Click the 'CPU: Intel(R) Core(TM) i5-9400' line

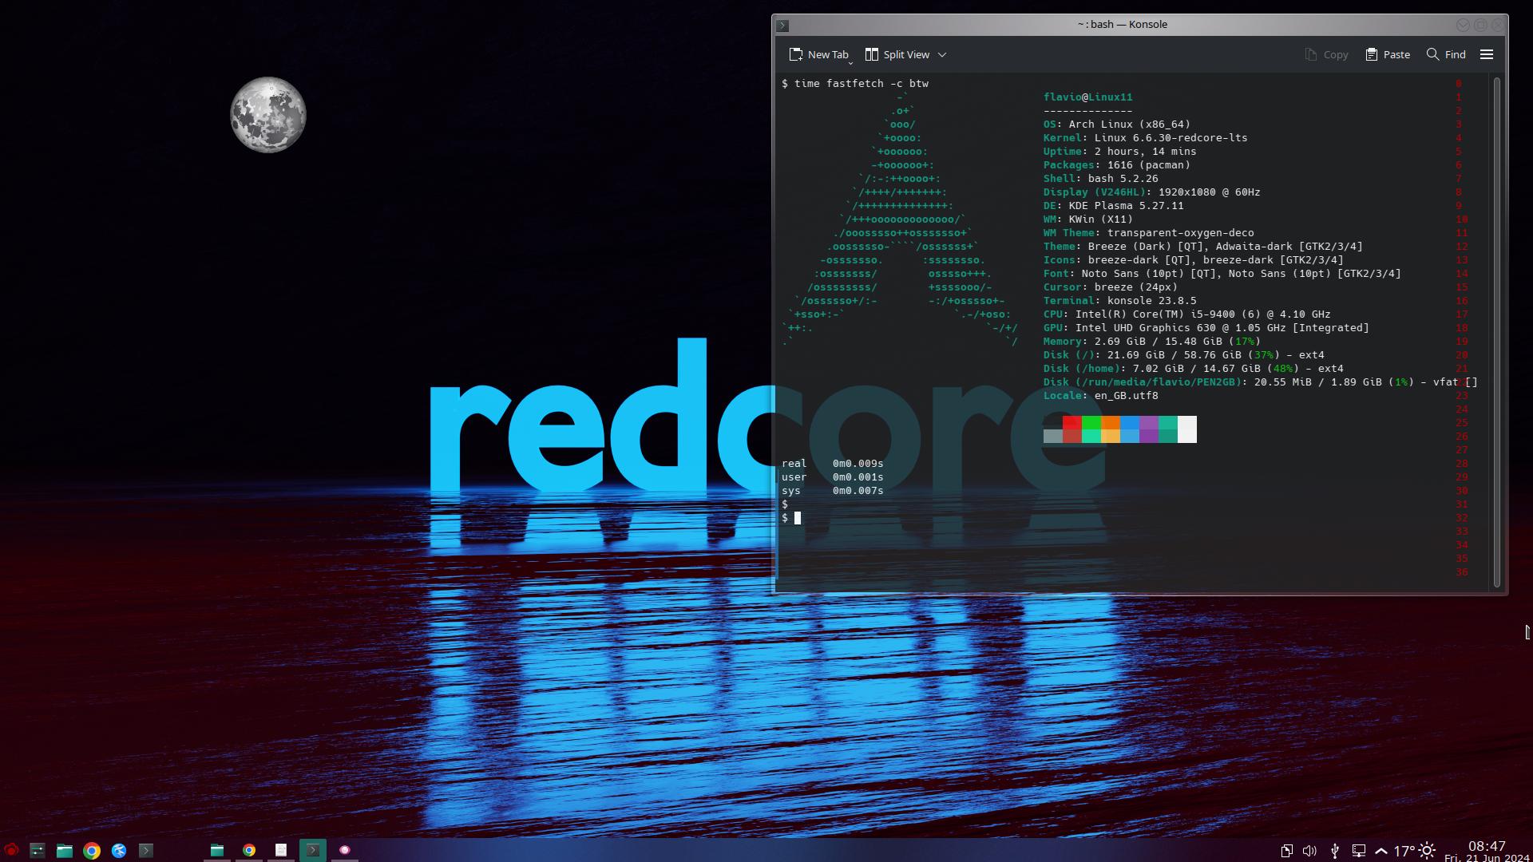1187,314
